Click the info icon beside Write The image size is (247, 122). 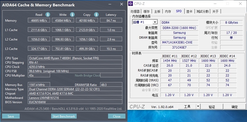coord(72,14)
